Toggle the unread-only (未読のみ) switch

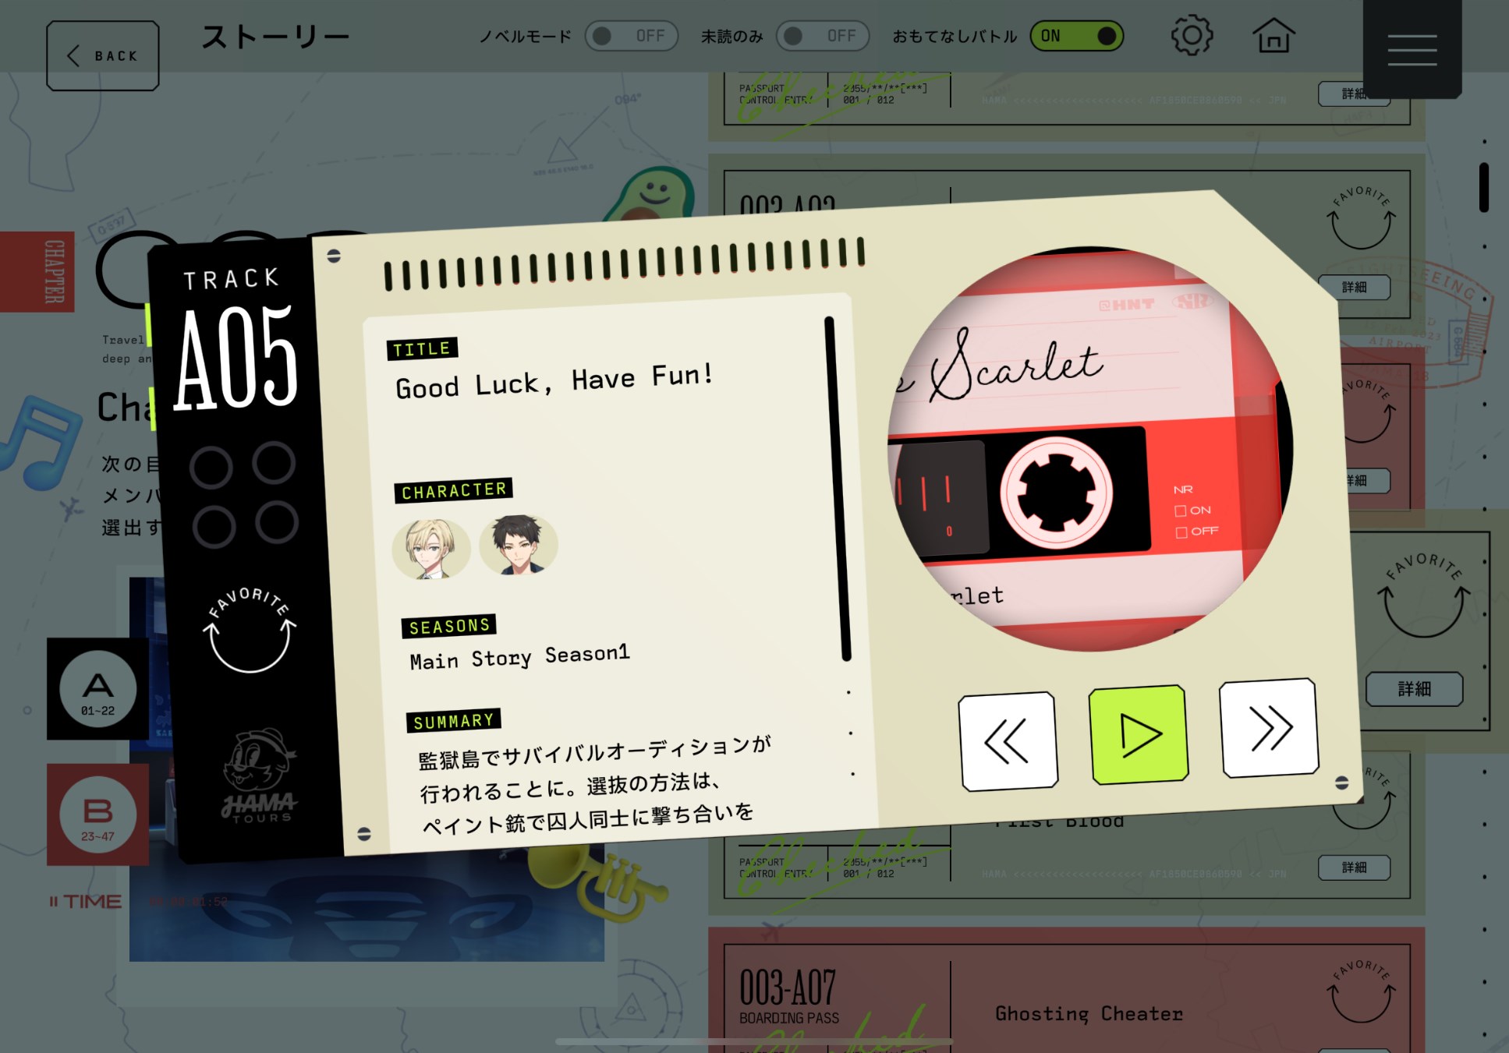[822, 36]
